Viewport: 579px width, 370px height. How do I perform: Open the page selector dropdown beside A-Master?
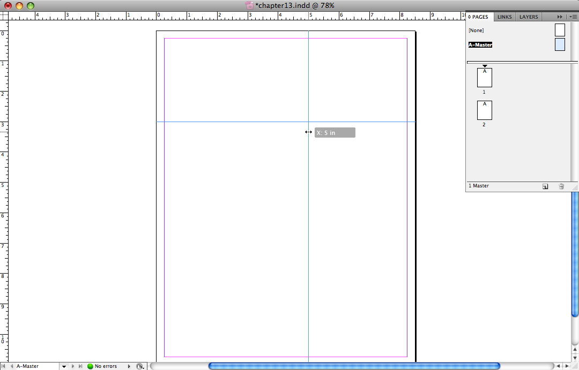click(x=64, y=366)
